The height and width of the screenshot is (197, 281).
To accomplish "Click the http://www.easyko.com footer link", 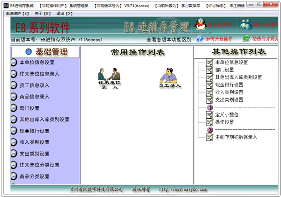I will pyautogui.click(x=183, y=190).
